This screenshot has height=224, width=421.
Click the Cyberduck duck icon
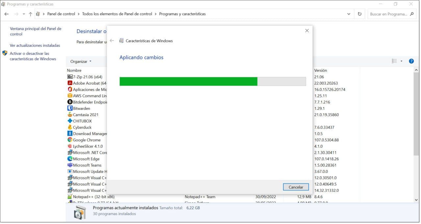tap(70, 127)
